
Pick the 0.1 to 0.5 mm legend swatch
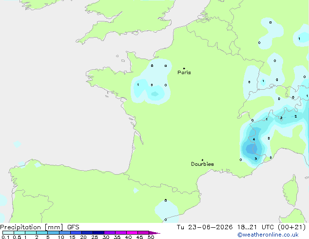point(8,233)
